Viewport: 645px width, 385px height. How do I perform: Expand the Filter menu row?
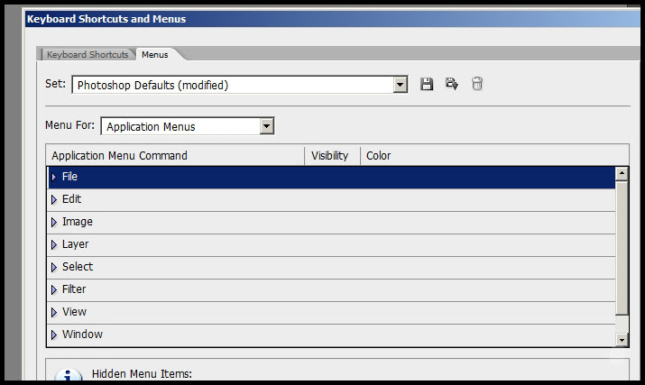coord(54,290)
